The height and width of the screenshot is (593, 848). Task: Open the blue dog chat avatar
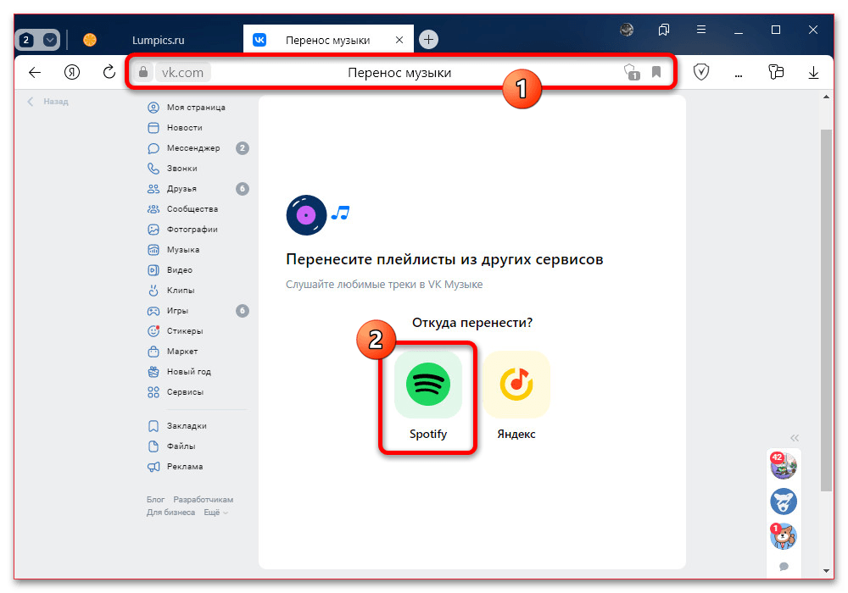click(783, 502)
